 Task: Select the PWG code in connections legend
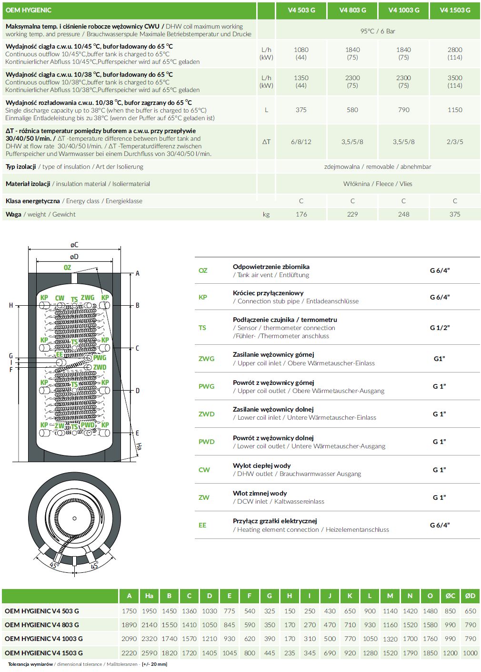pyautogui.click(x=206, y=386)
